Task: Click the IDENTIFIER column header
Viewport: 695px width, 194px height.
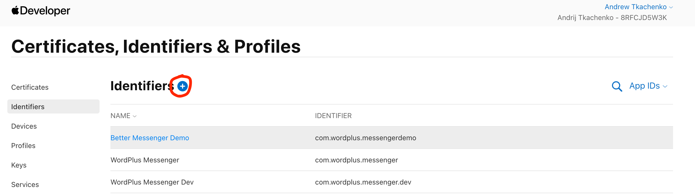Action: point(333,116)
